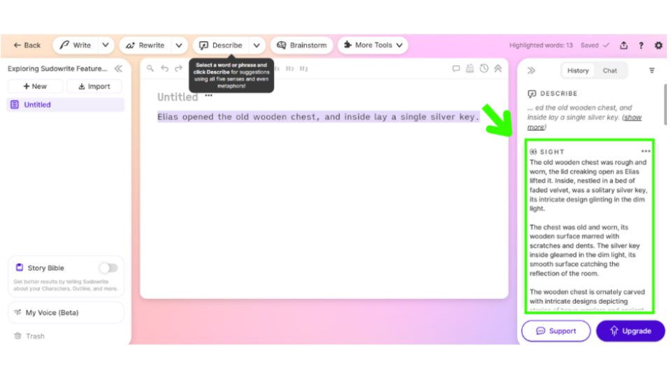Image resolution: width=671 pixels, height=377 pixels.
Task: Open the Trash folder
Action: [x=29, y=337]
